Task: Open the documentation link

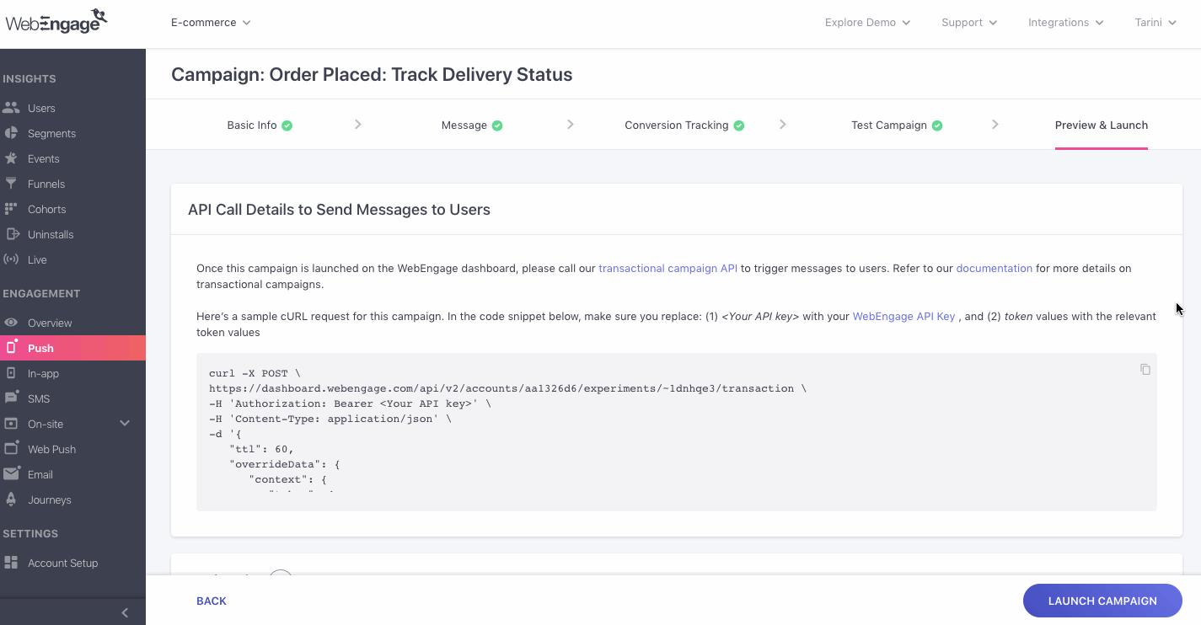Action: pos(994,269)
